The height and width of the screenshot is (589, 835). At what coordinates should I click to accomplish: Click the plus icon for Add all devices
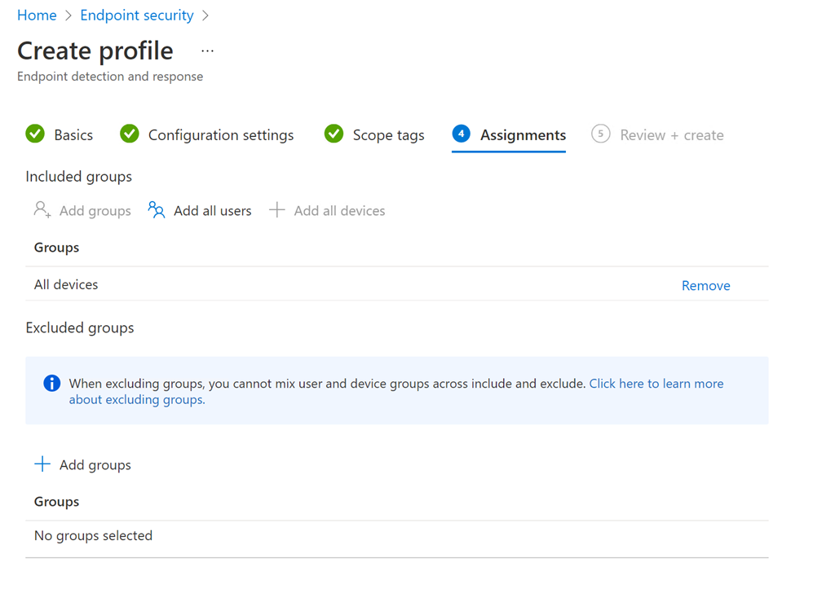[x=277, y=210]
